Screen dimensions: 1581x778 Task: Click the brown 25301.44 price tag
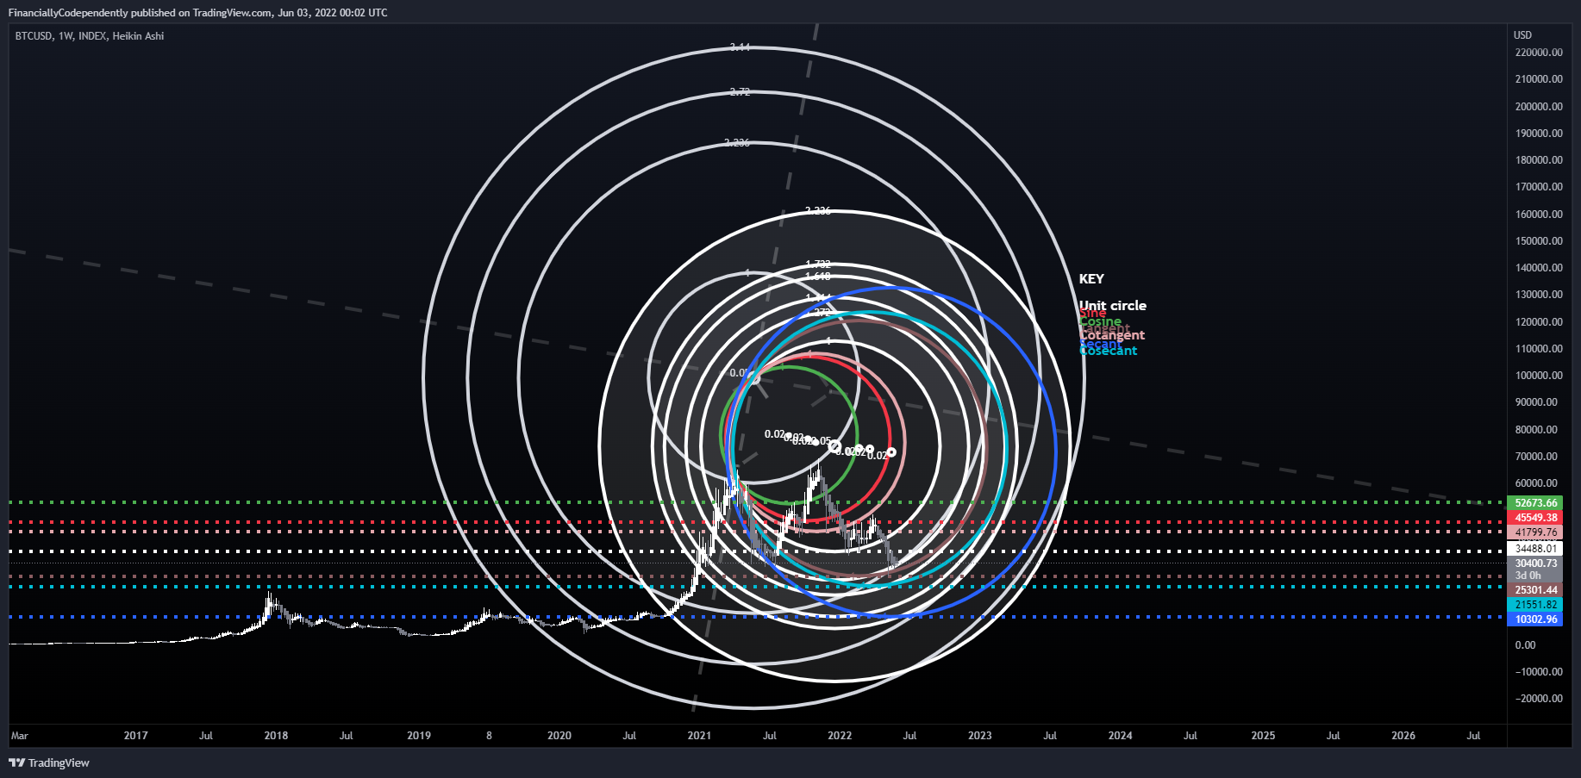(1534, 590)
